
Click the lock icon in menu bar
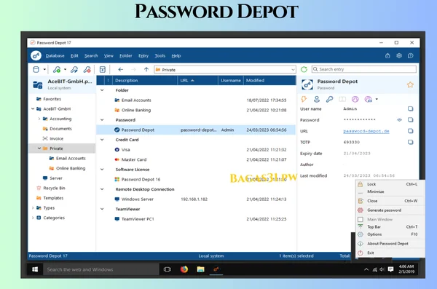point(387,55)
